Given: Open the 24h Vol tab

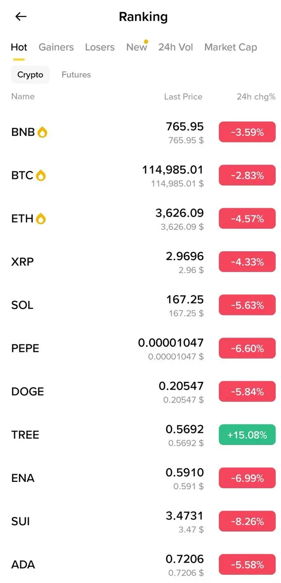Looking at the screenshot, I should click(176, 47).
